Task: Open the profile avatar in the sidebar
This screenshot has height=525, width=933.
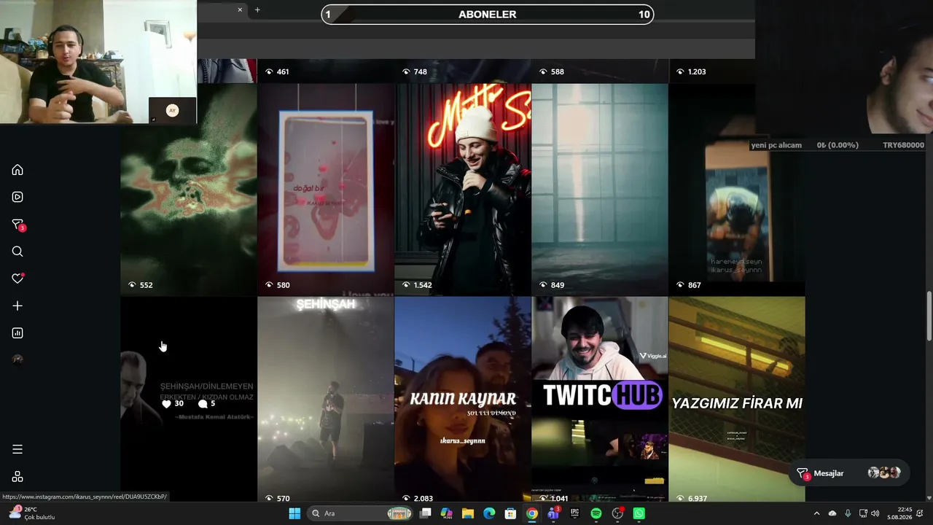Action: (17, 359)
